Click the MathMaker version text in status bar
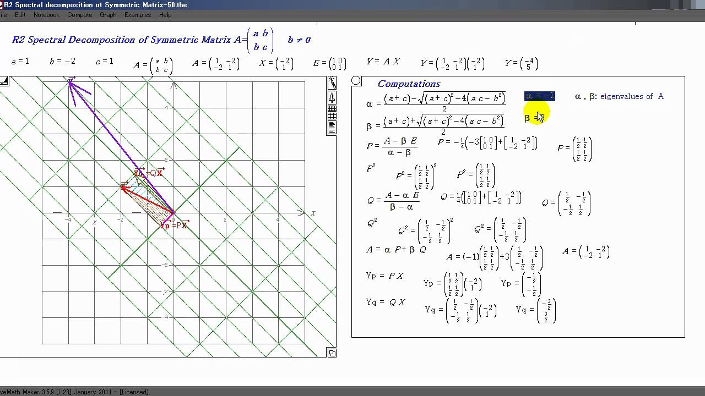 (74, 392)
